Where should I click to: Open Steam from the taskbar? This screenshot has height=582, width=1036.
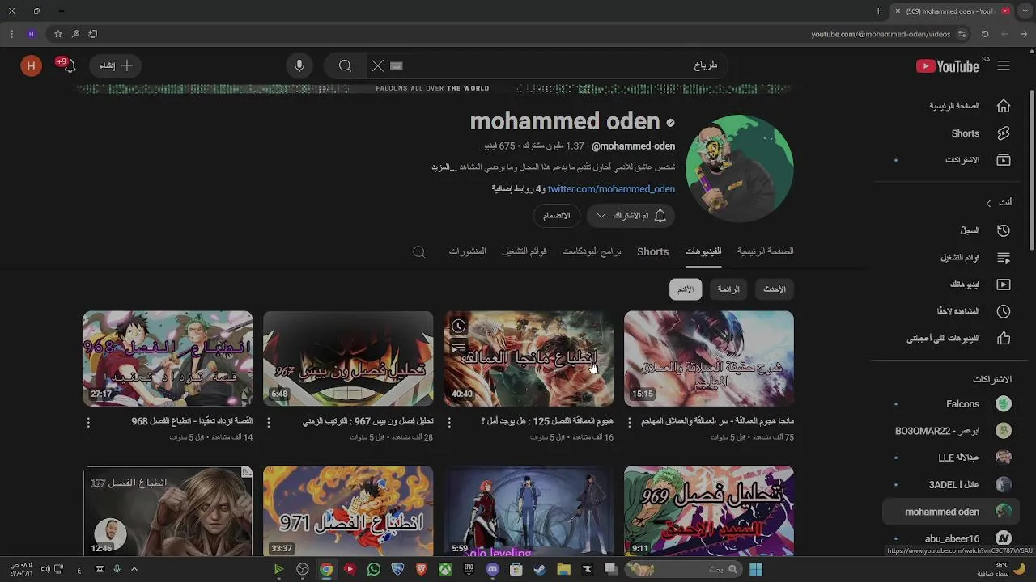540,569
